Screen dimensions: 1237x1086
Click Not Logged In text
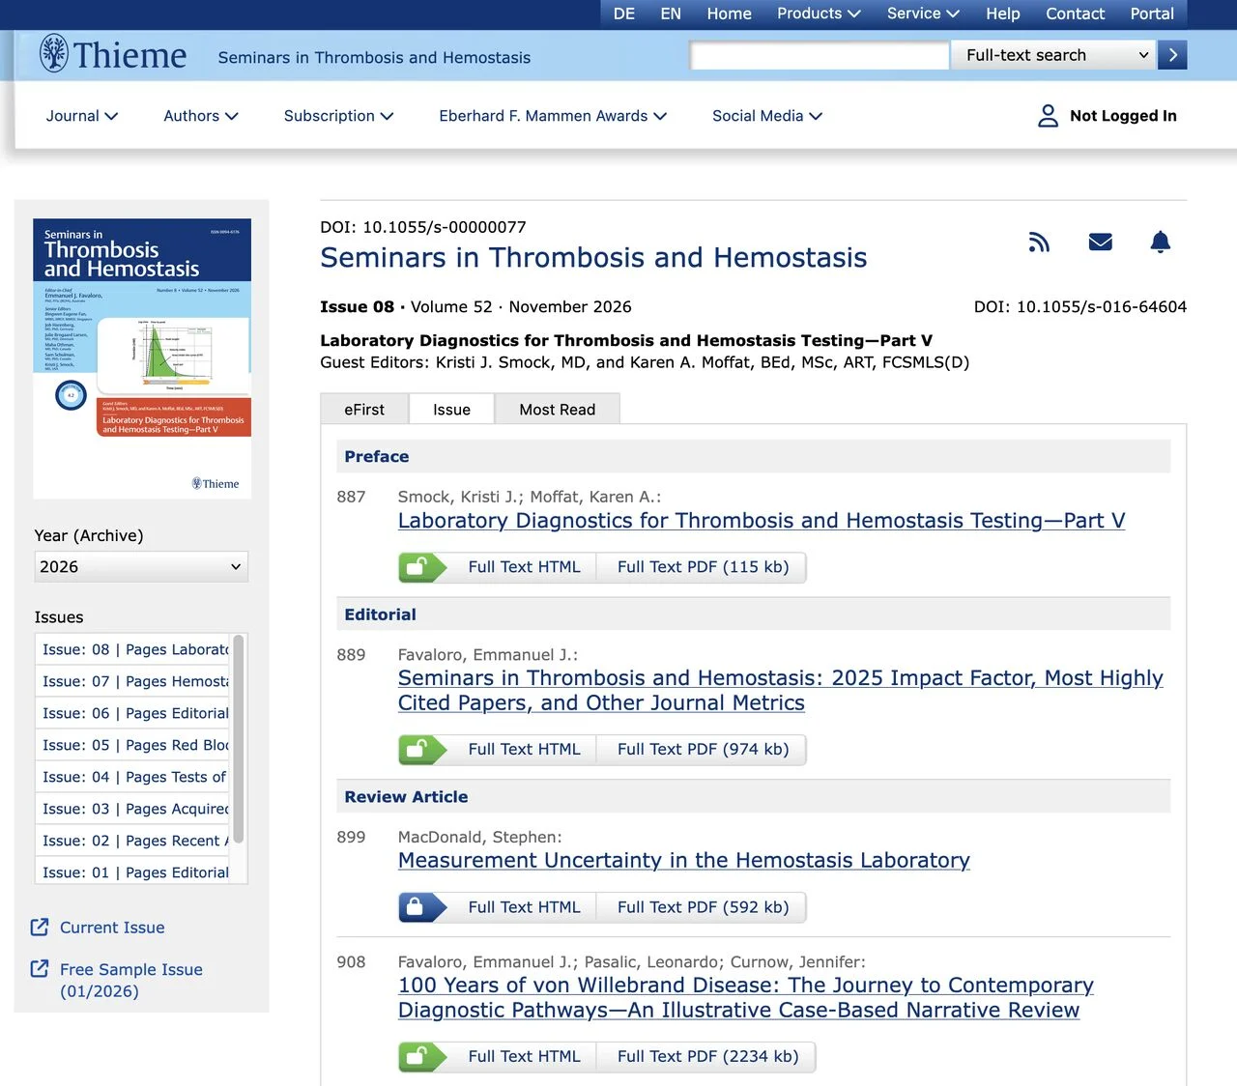pyautogui.click(x=1123, y=116)
